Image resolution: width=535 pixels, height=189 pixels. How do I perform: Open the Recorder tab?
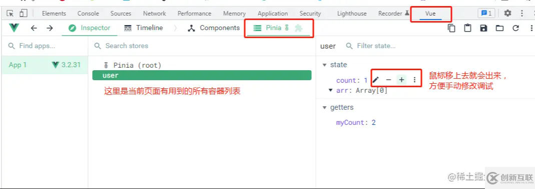coord(393,14)
